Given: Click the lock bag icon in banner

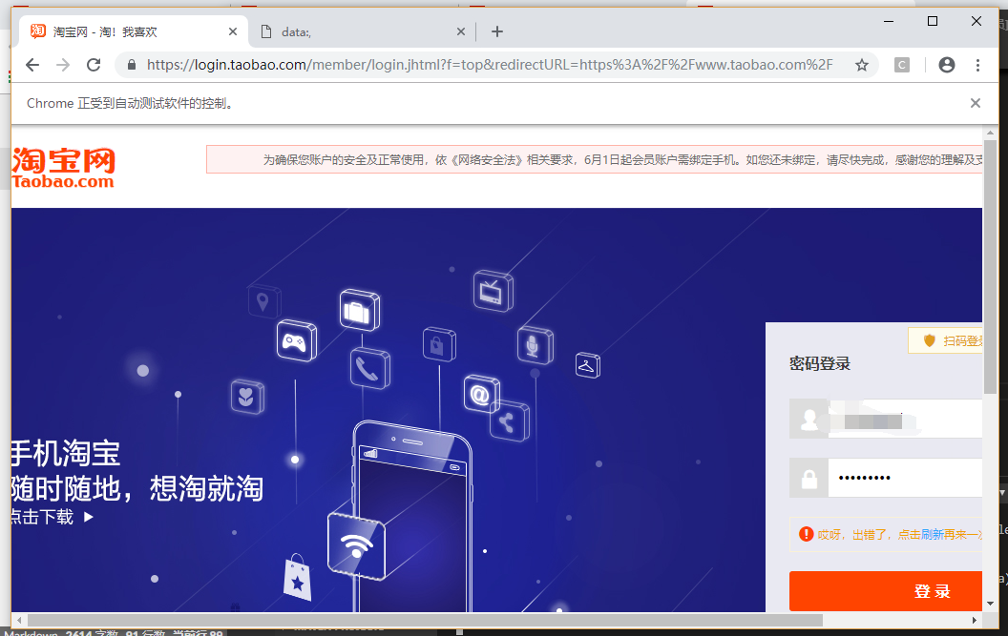Looking at the screenshot, I should (439, 344).
